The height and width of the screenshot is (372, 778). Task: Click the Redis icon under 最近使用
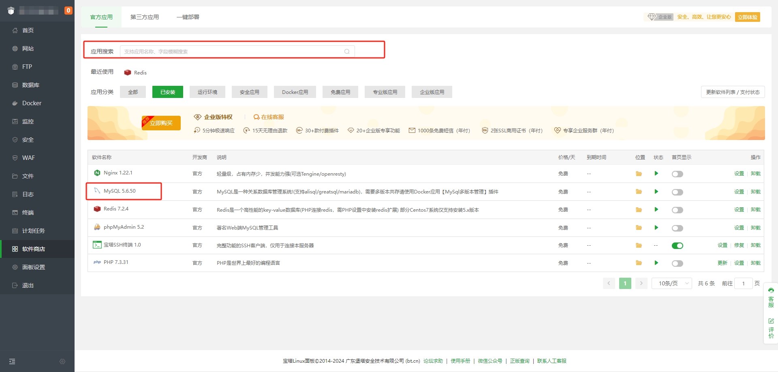pos(128,72)
